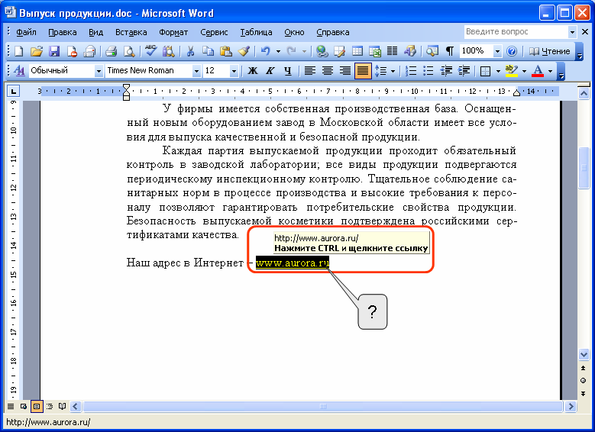The width and height of the screenshot is (595, 432).
Task: Open the 100% zoom dropdown
Action: [497, 51]
